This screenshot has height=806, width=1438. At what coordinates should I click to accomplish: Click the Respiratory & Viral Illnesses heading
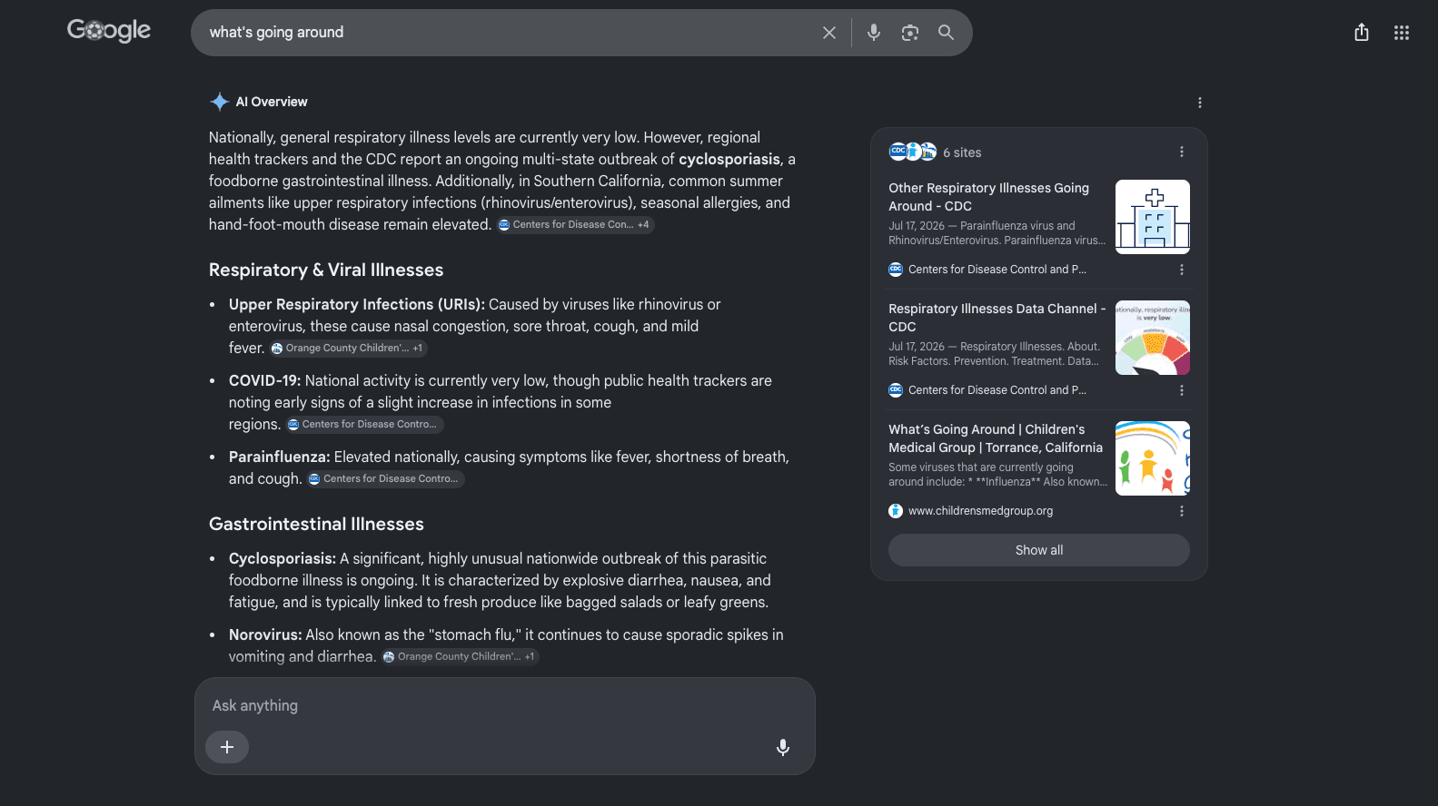pyautogui.click(x=326, y=270)
